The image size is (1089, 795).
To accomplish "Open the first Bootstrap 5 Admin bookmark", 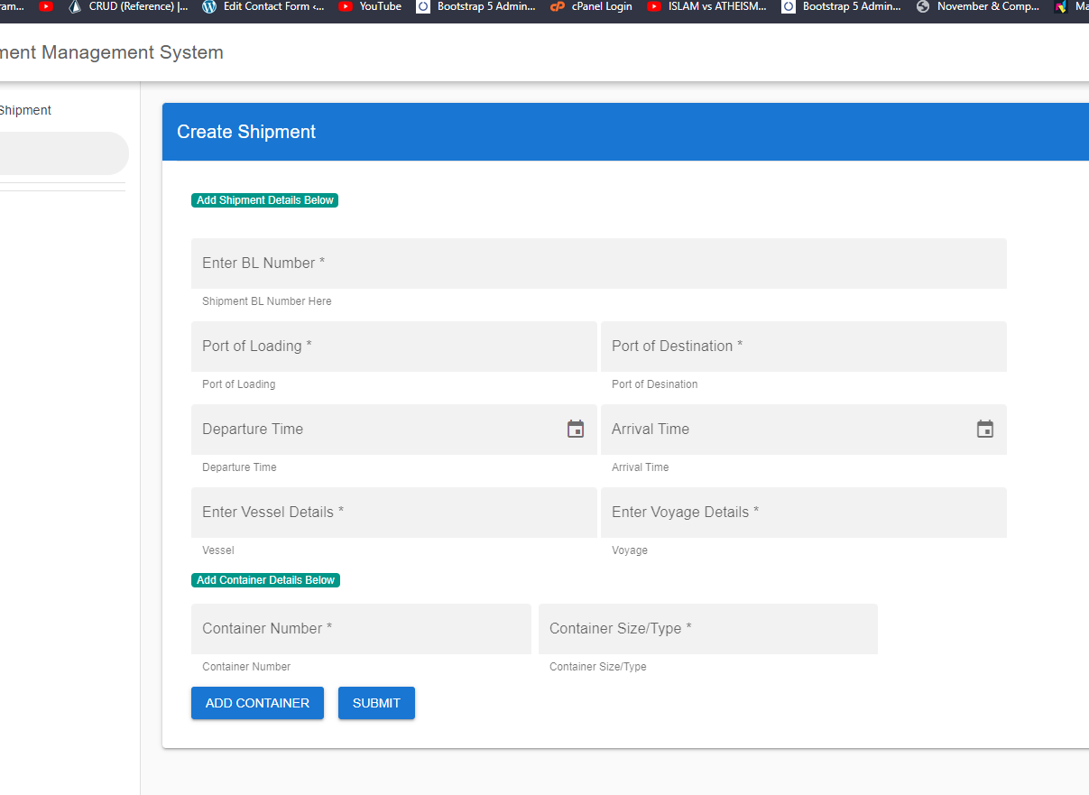I will click(476, 6).
